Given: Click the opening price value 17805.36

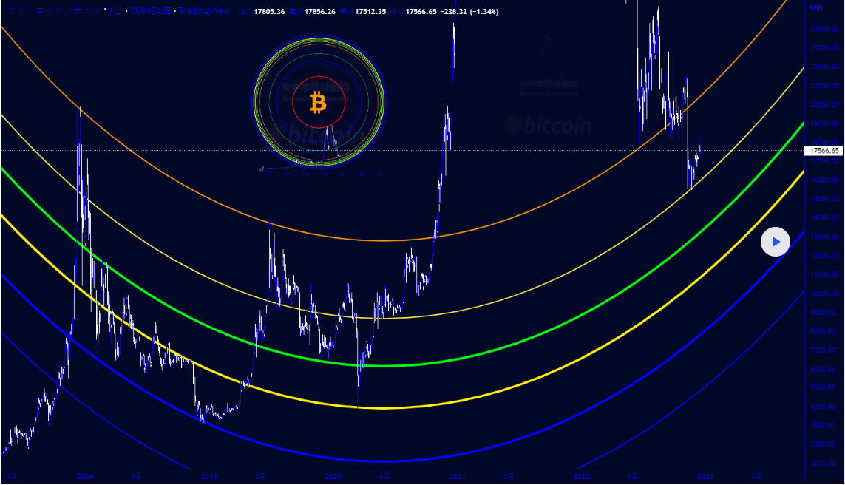Looking at the screenshot, I should (268, 12).
